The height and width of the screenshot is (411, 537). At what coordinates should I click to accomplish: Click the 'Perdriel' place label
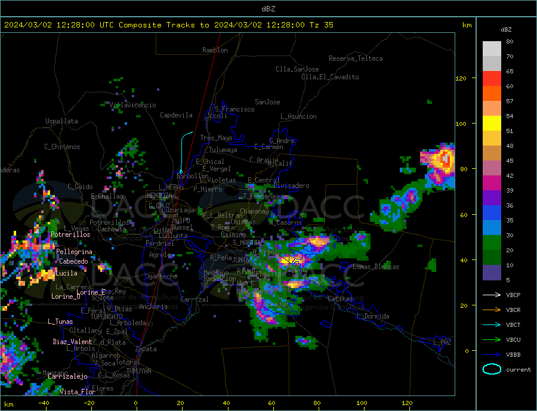[160, 243]
